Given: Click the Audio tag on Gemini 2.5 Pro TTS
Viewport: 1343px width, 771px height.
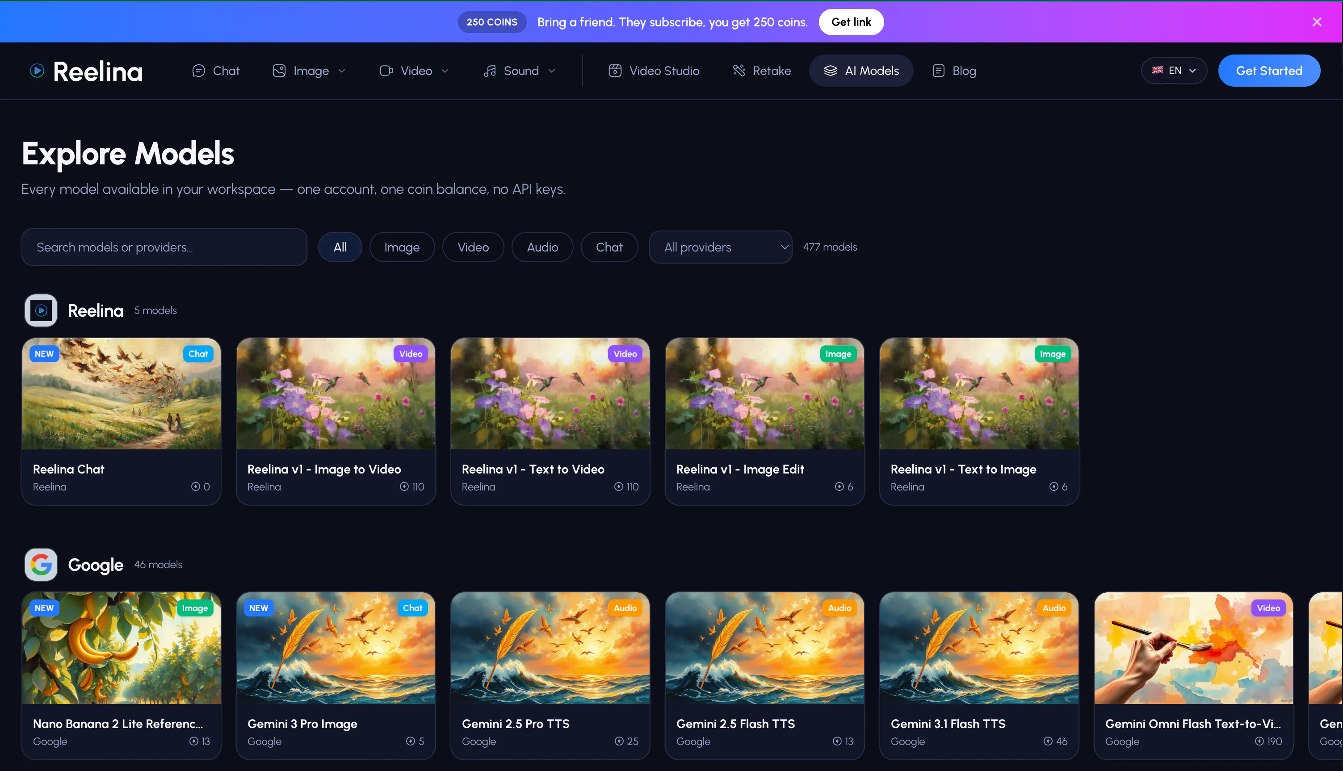Looking at the screenshot, I should tap(625, 608).
